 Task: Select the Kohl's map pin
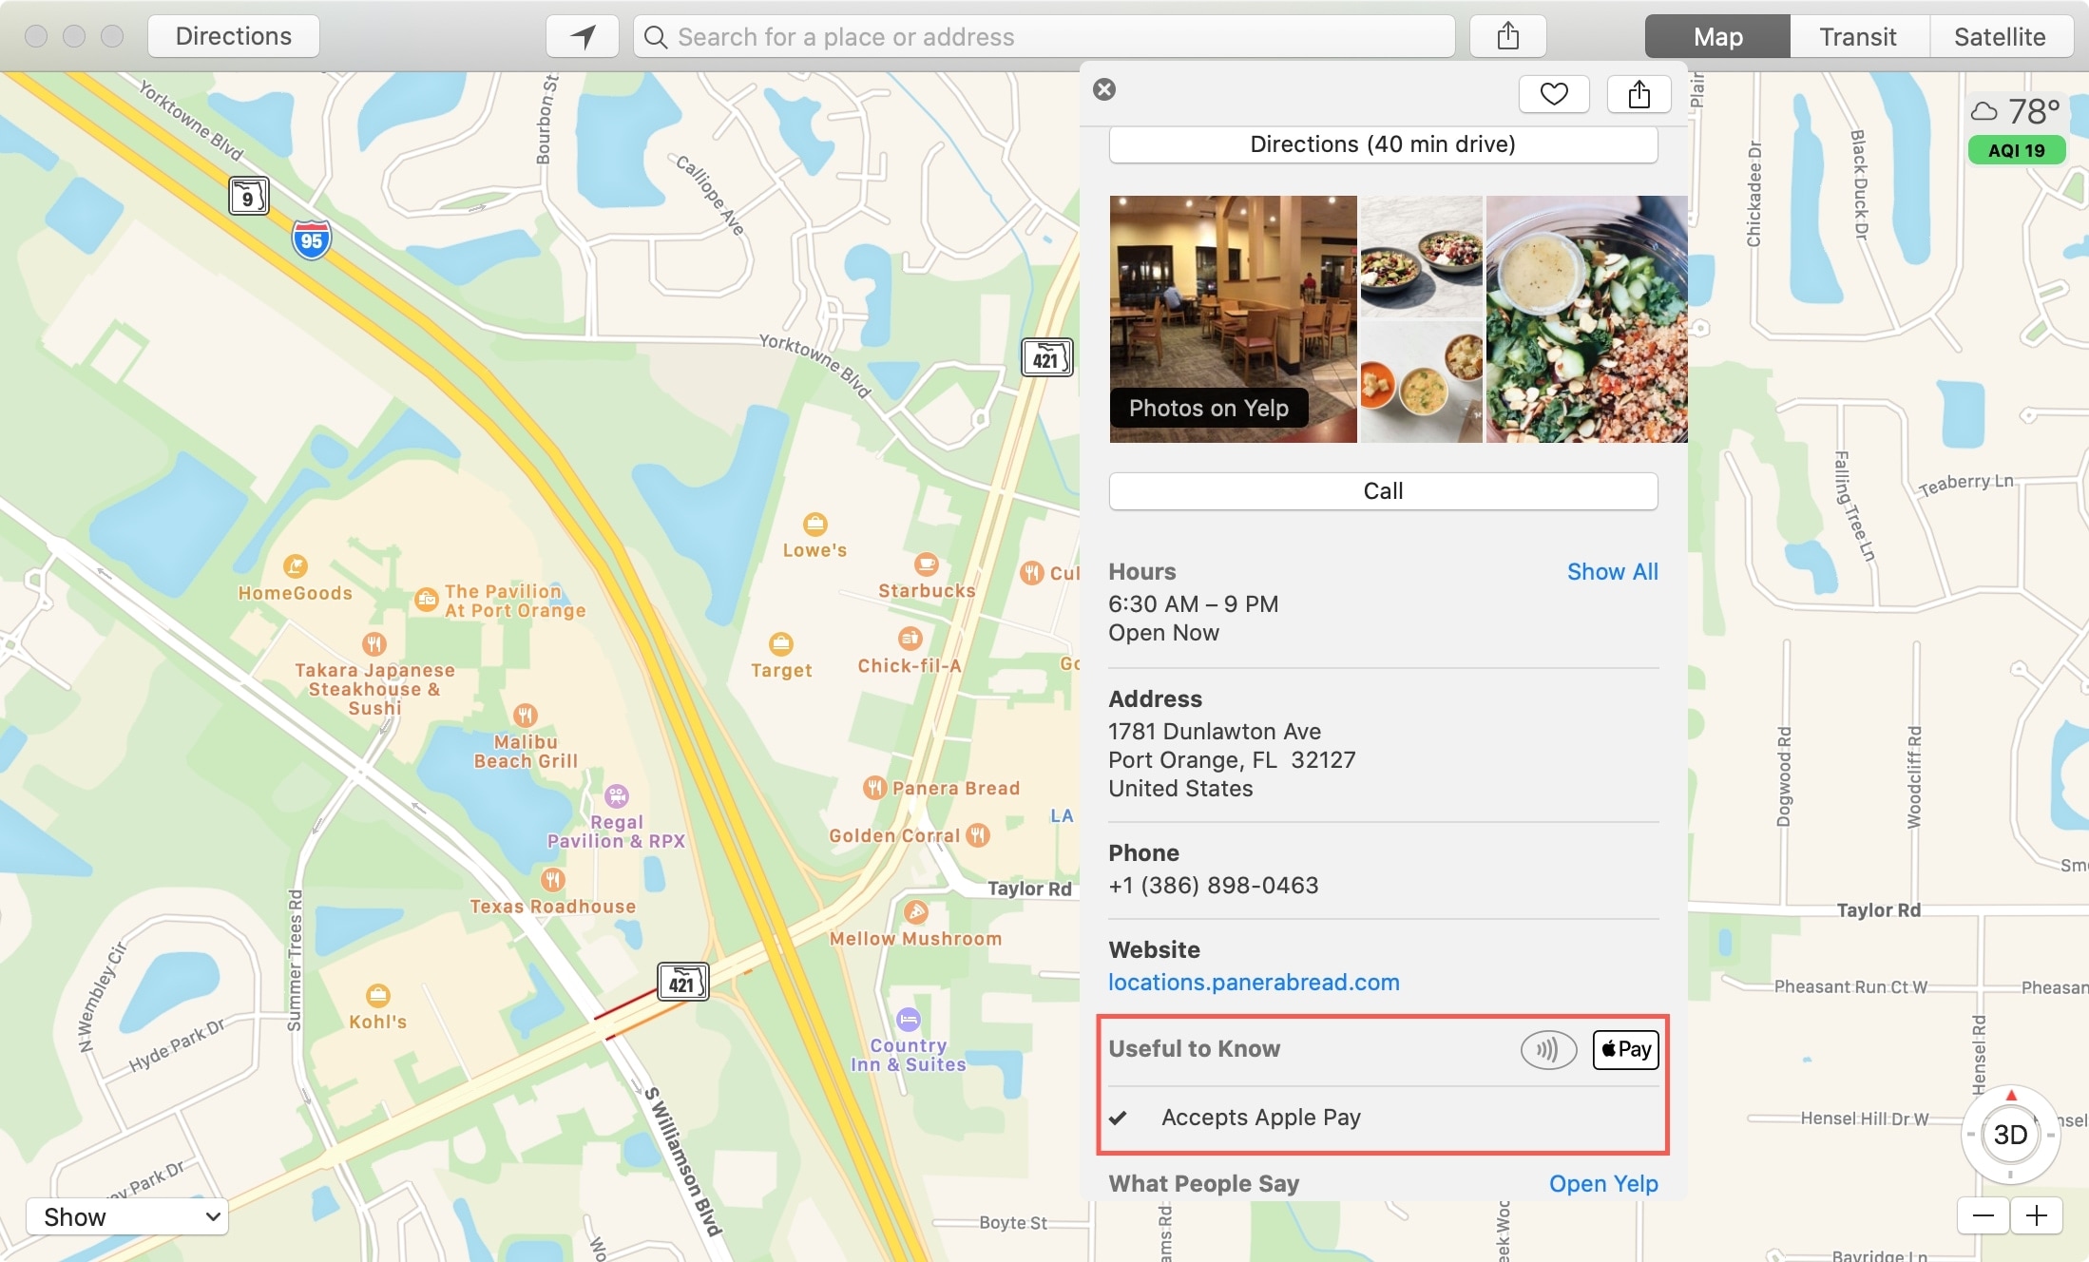378,996
